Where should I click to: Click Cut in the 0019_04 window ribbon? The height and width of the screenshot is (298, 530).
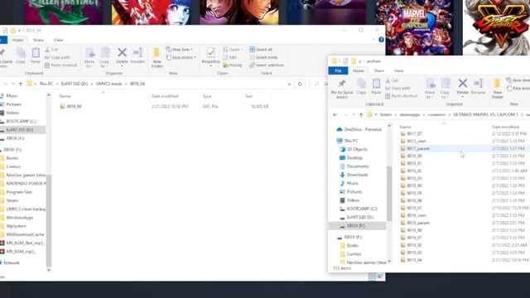[x=51, y=50]
